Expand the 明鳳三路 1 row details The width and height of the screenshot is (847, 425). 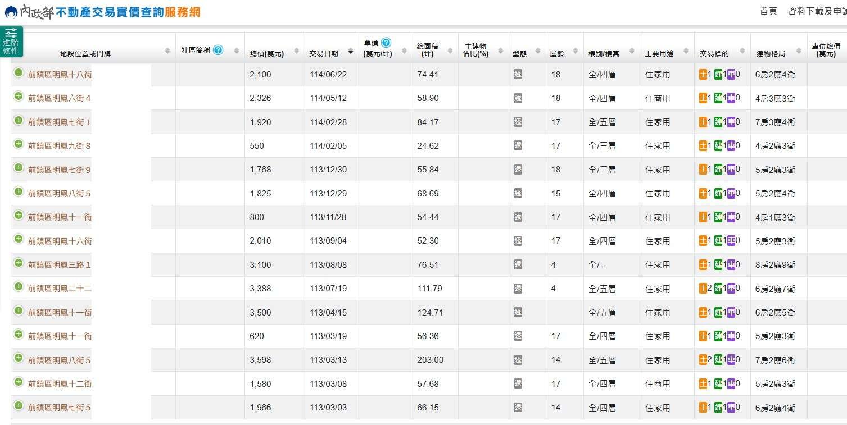[x=19, y=263]
